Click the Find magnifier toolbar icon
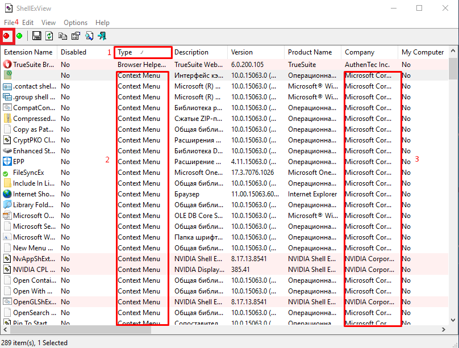 pos(89,36)
